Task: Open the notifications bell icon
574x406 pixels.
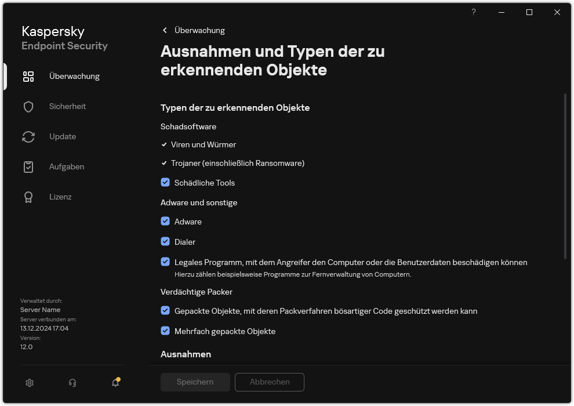Action: (x=114, y=382)
